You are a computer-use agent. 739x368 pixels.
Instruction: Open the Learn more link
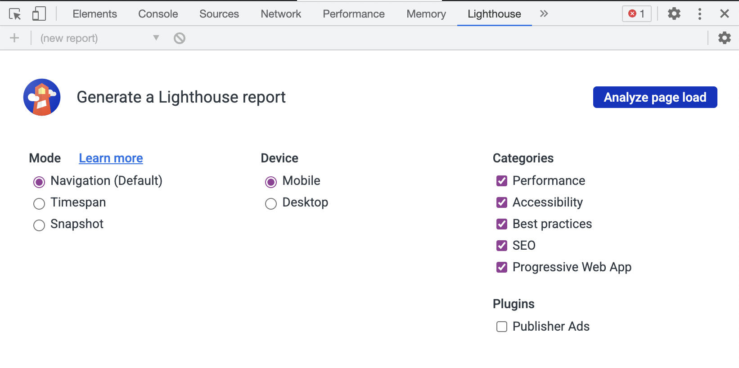click(x=111, y=158)
